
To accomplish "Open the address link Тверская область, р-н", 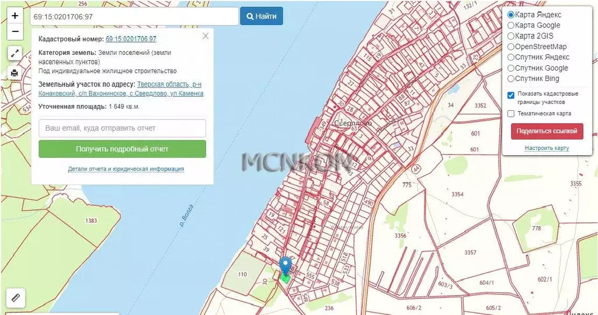I will [x=169, y=84].
